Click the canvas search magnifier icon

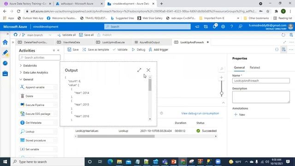(222, 69)
